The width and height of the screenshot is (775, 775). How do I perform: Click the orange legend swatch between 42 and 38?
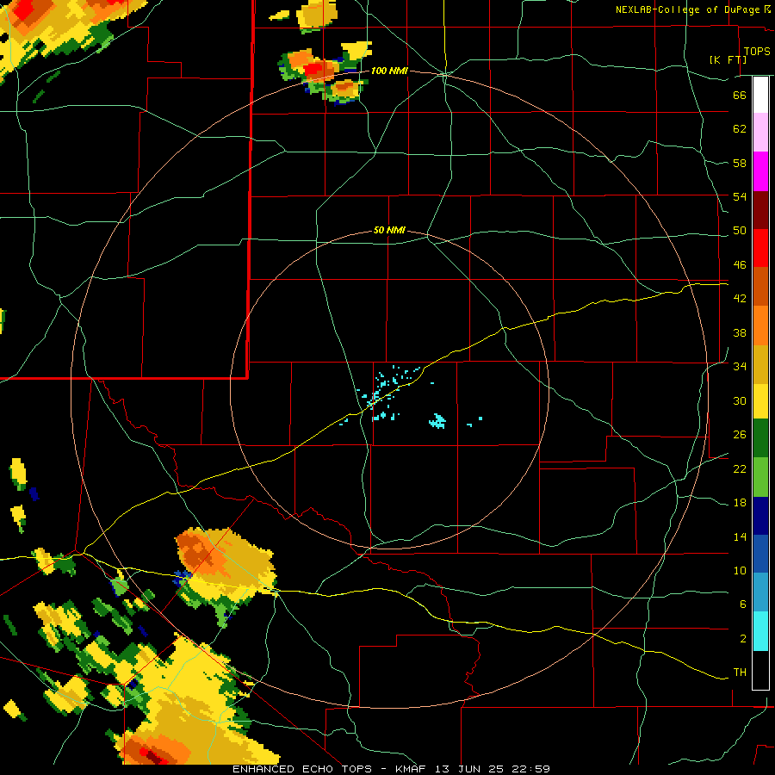(x=760, y=325)
